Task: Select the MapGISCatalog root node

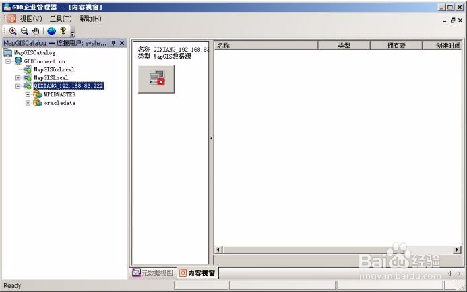Action: point(34,53)
